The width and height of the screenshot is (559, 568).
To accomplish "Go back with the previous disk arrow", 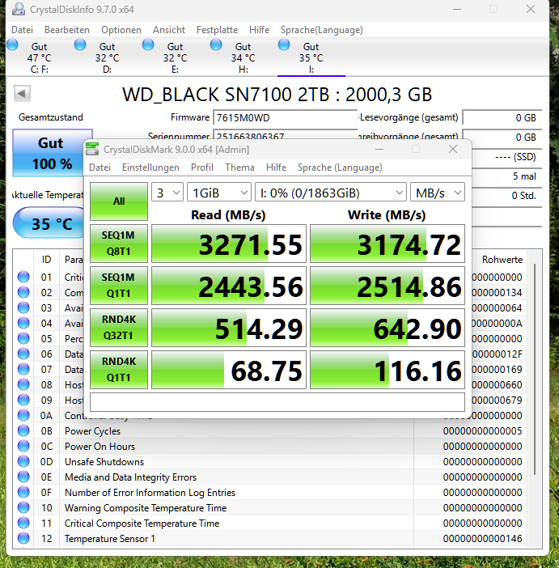I will pyautogui.click(x=22, y=94).
